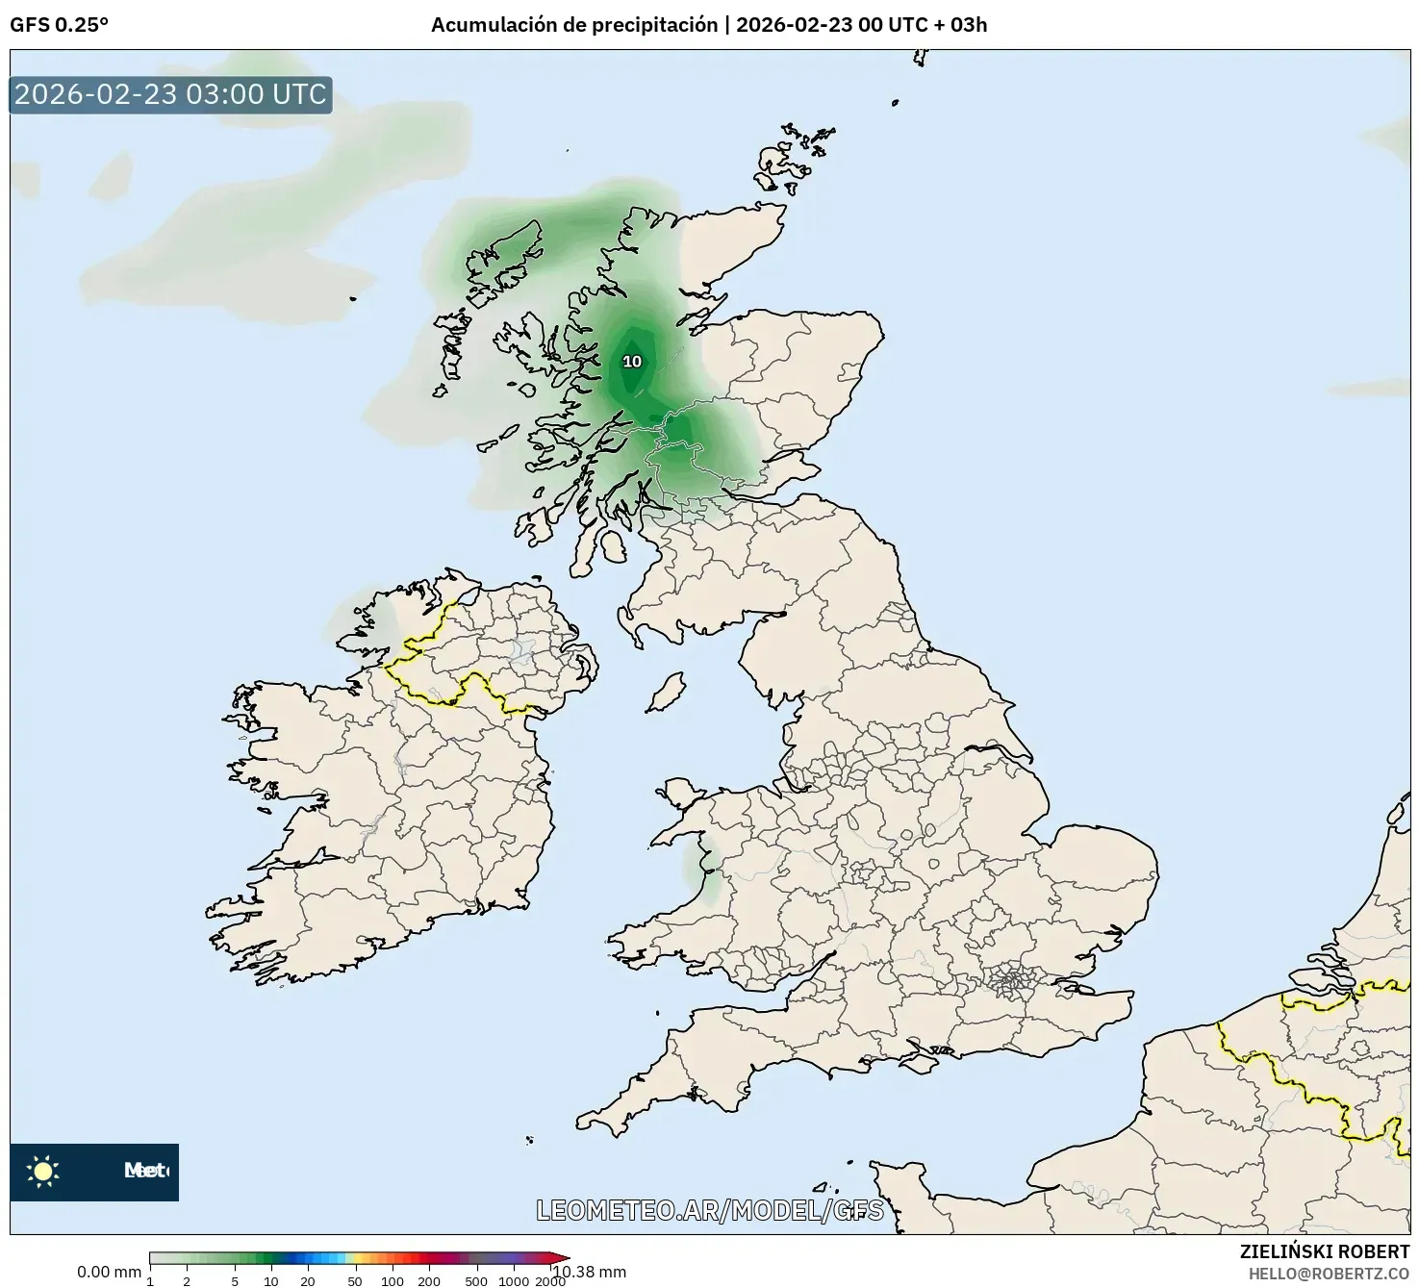Click the Isle of Man on the map
1419x1288 pixels.
(x=666, y=693)
